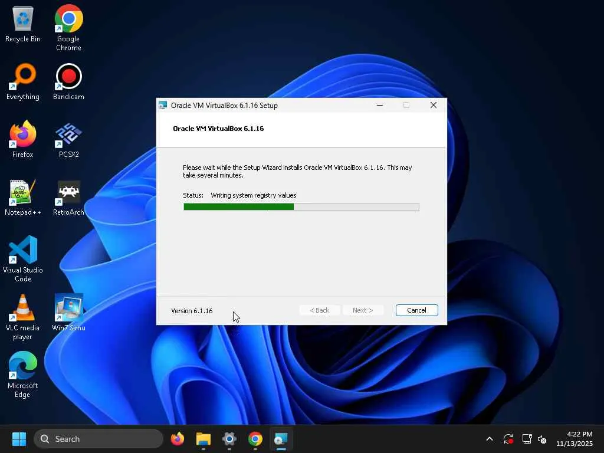Click the muted volume tray icon
This screenshot has height=453, width=604.
point(542,439)
